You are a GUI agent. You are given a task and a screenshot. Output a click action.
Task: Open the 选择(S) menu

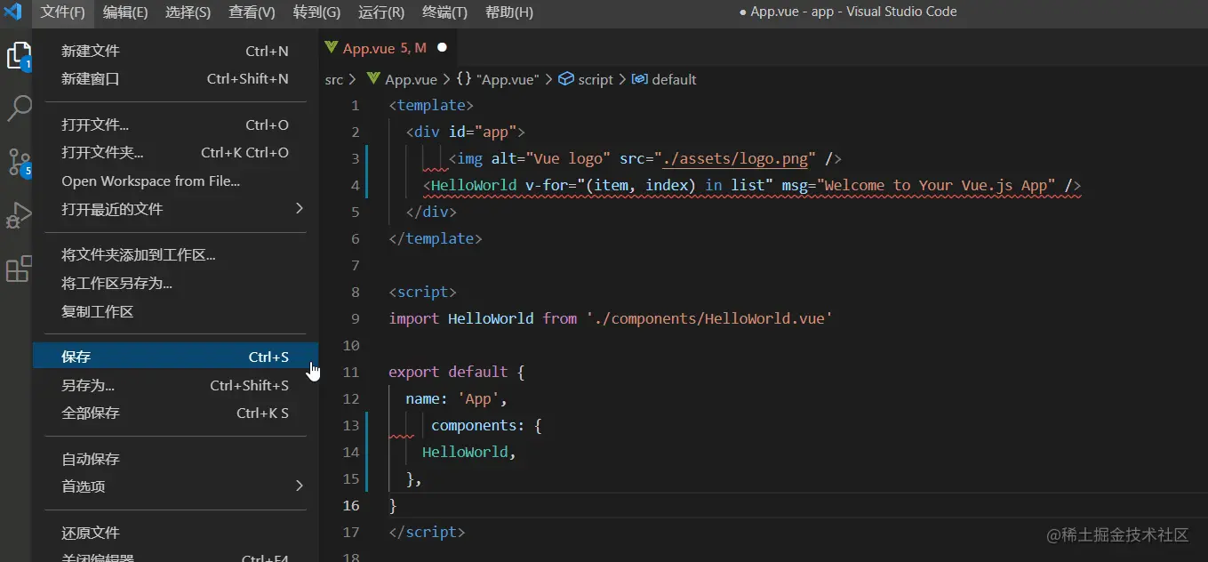pyautogui.click(x=188, y=12)
